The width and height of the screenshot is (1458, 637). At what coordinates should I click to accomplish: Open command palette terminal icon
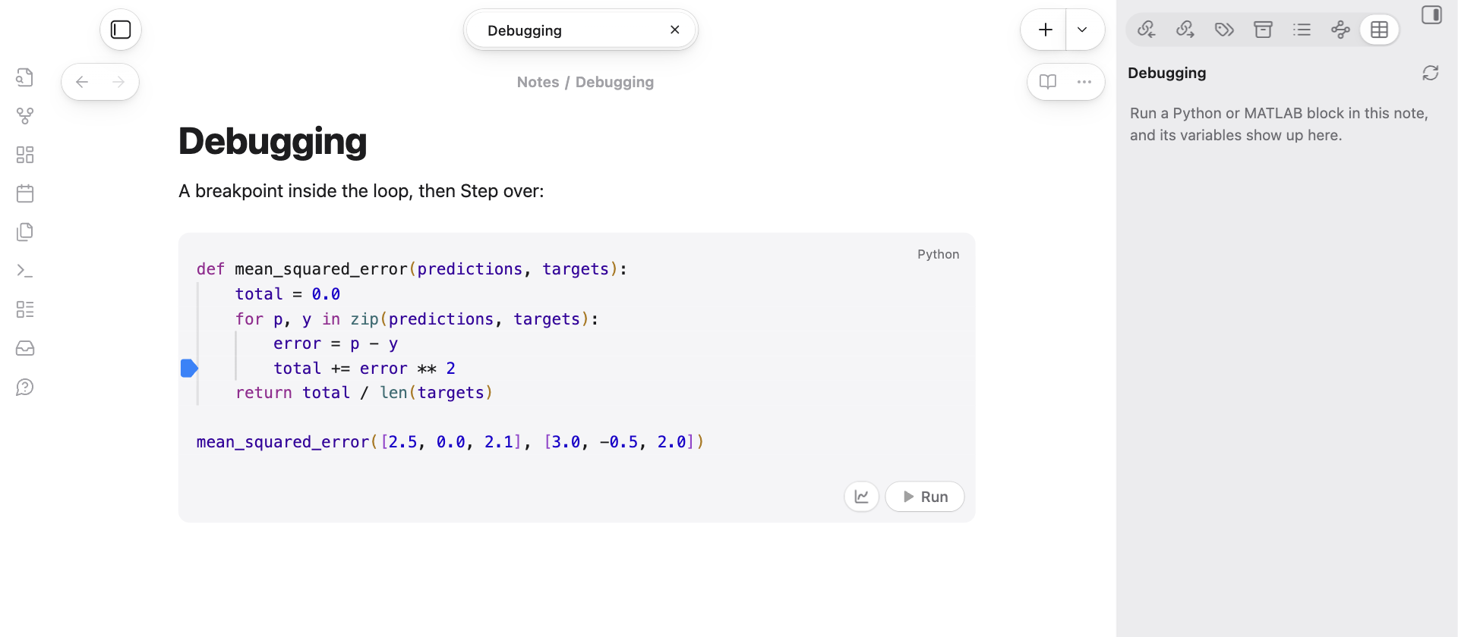tap(25, 271)
